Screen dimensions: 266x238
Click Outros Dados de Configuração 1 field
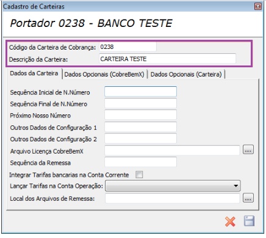click(x=140, y=127)
